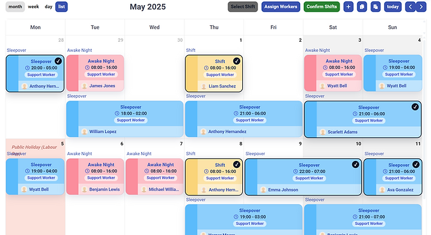Screen dimensions: 431x235
Task: Switch to month view
Action: (15, 7)
